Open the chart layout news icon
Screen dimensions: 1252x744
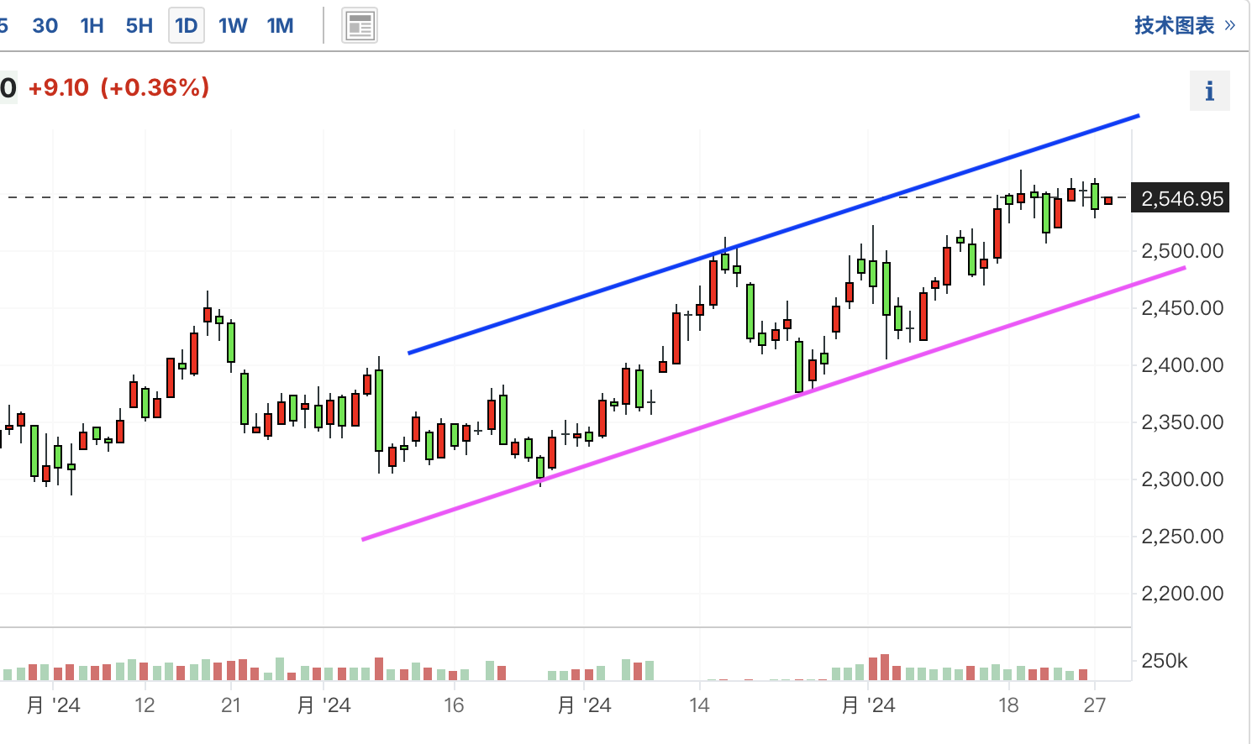coord(360,26)
